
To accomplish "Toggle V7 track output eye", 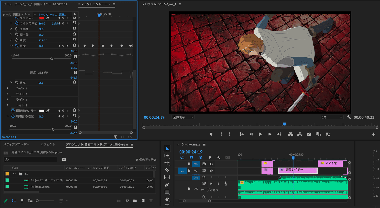I will point(211,171).
